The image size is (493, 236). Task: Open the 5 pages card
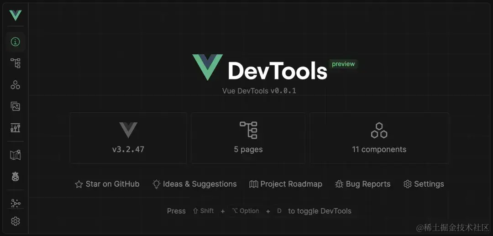tap(248, 138)
